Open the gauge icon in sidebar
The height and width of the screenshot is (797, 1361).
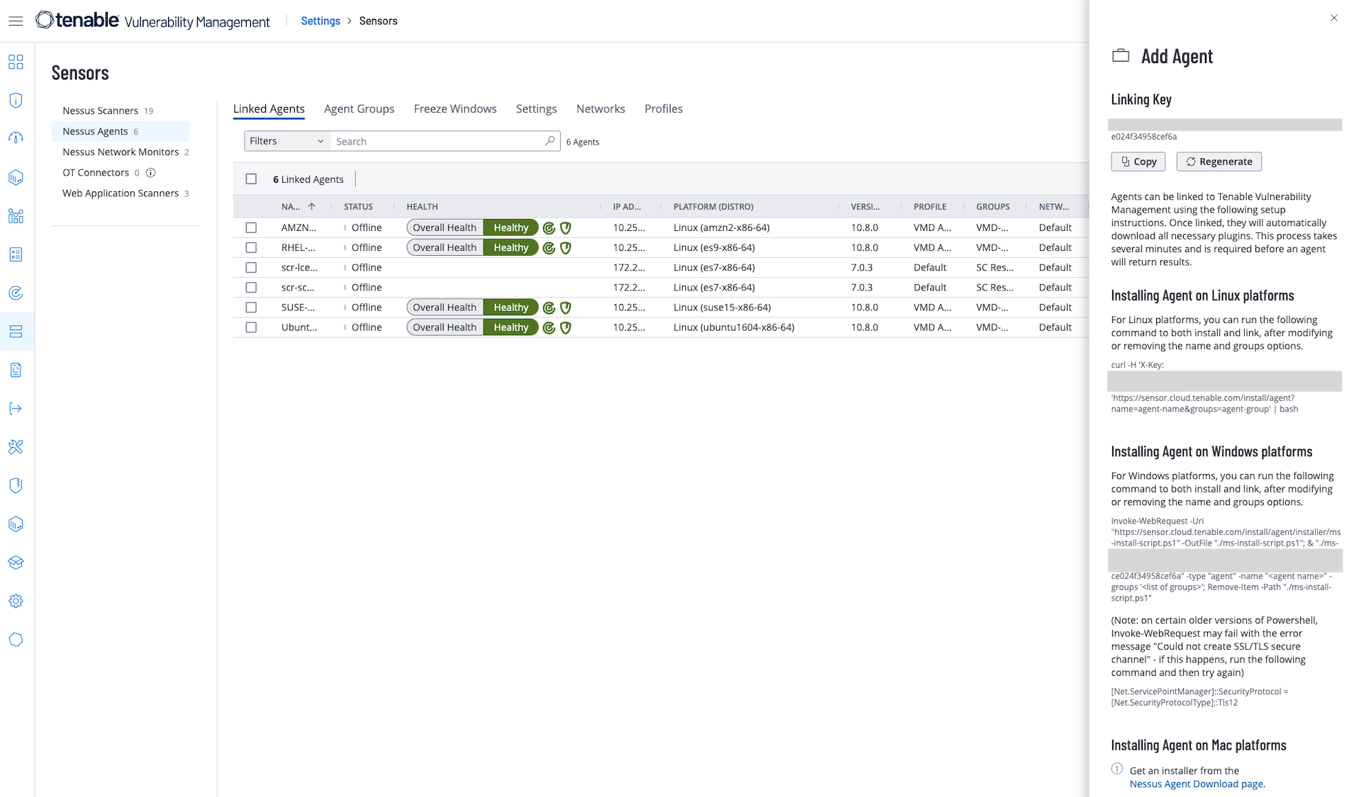[x=16, y=138]
